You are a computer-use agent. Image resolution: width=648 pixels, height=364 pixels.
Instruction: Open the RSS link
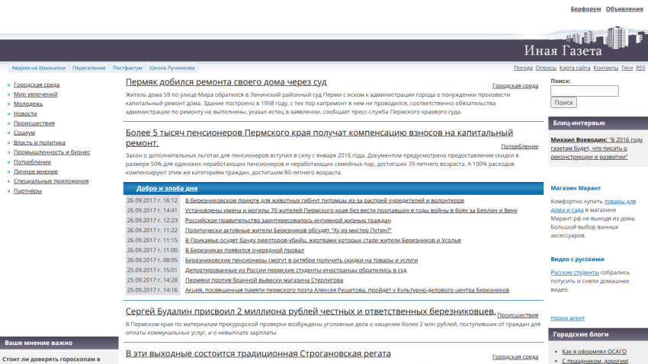(640, 68)
